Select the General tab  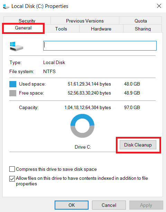[23, 28]
